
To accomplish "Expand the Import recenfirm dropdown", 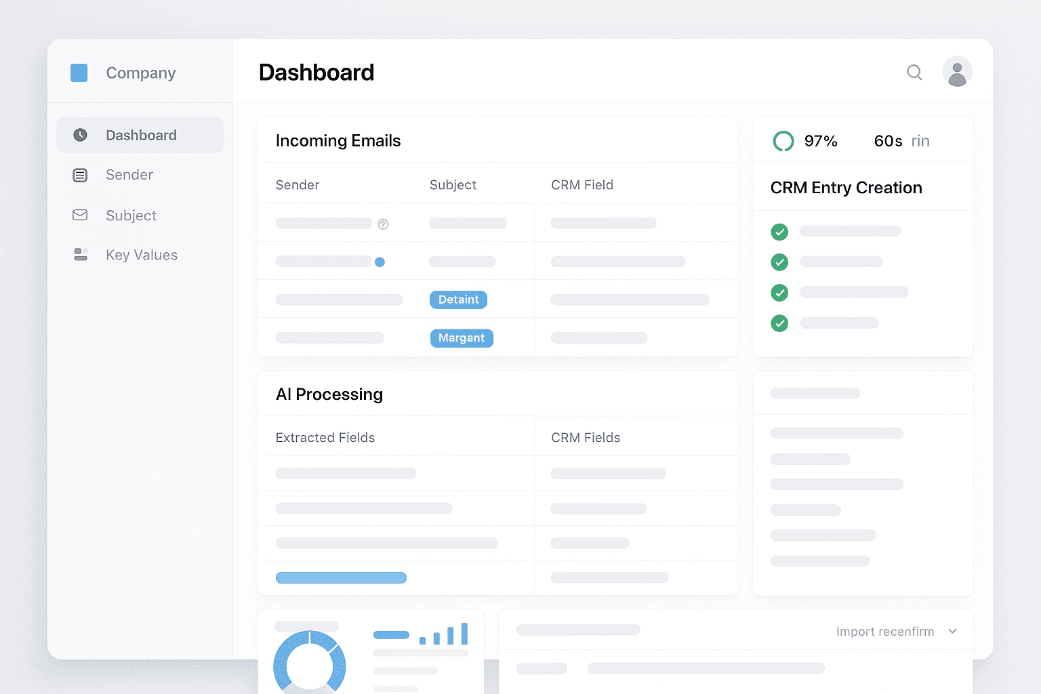I will 884,631.
